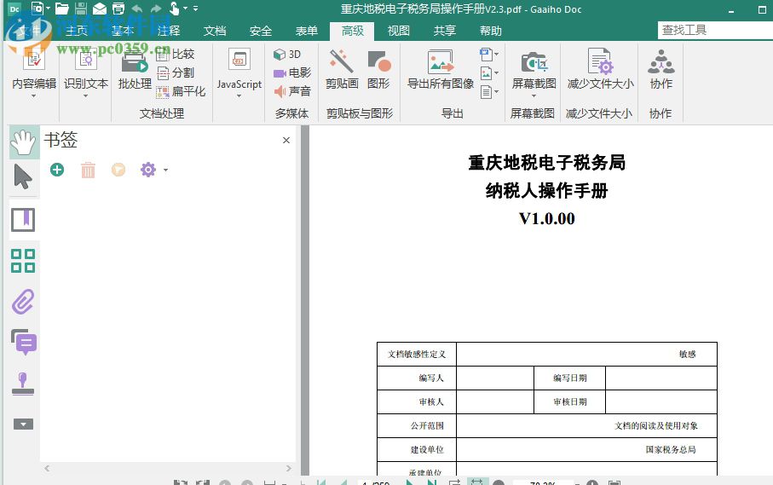773x485 pixels.
Task: Launch Batch Processing (批处理)
Action: (x=135, y=70)
